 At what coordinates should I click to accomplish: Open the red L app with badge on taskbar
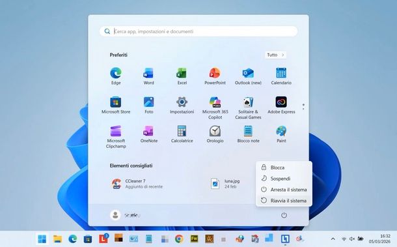(103, 239)
